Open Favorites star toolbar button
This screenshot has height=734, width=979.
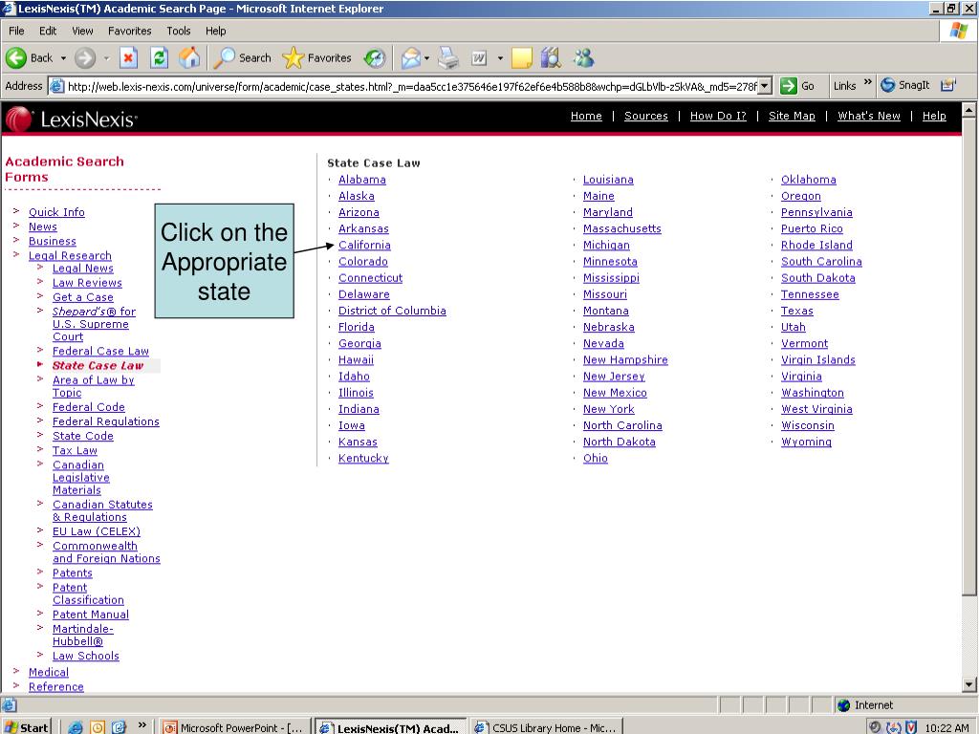(316, 58)
